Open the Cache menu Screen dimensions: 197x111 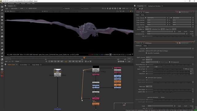point(29,3)
